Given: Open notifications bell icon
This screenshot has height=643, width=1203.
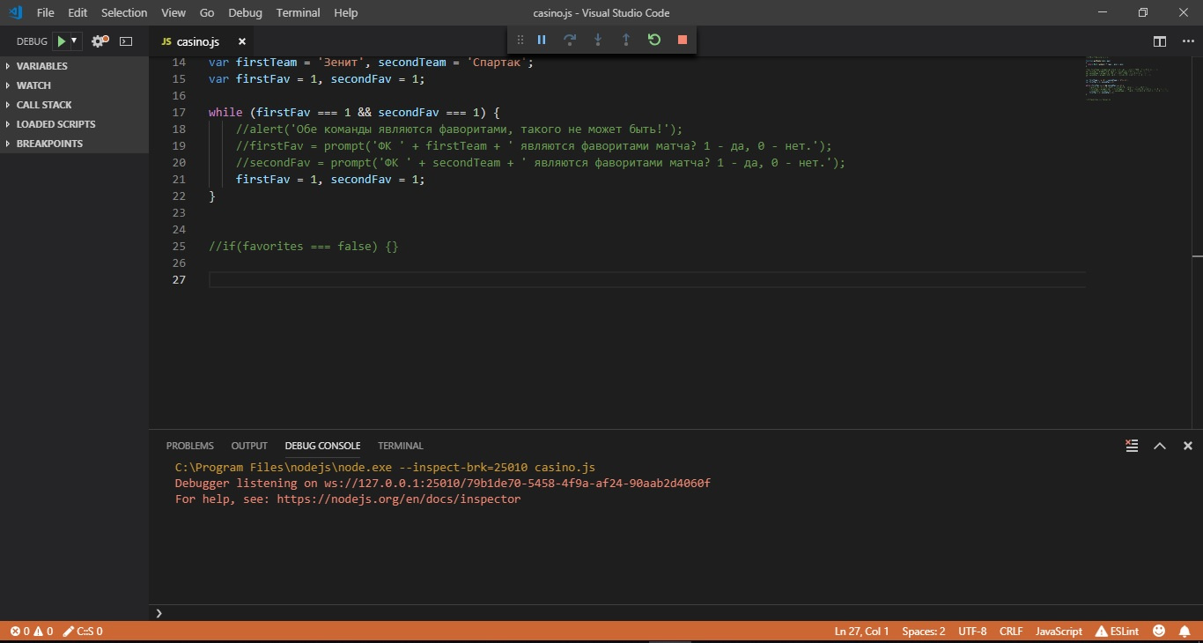Looking at the screenshot, I should pyautogui.click(x=1185, y=632).
